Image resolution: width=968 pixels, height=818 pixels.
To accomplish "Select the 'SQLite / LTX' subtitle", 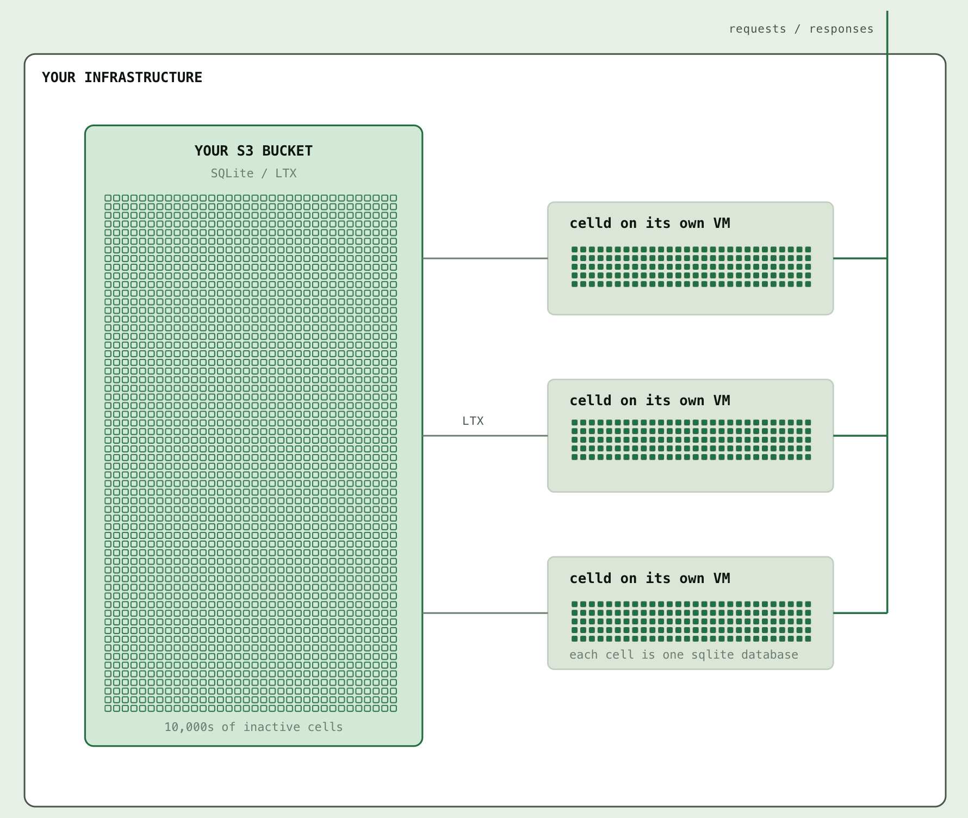I will click(253, 173).
